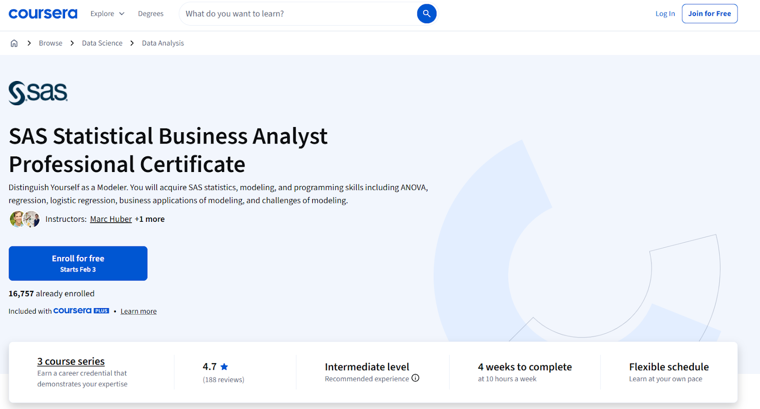Image resolution: width=760 pixels, height=409 pixels.
Task: Open instructor Marc Huber's profile
Action: [111, 219]
